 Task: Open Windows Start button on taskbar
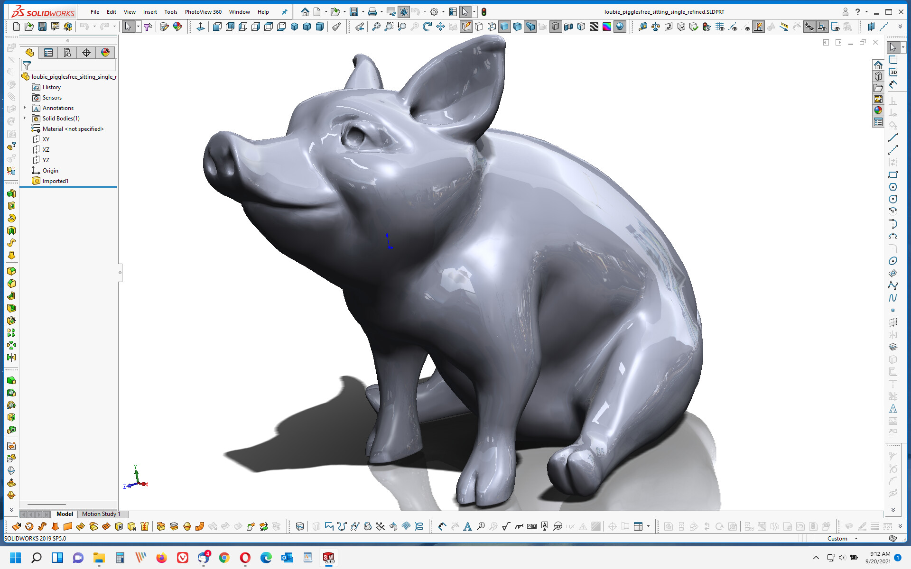15,558
